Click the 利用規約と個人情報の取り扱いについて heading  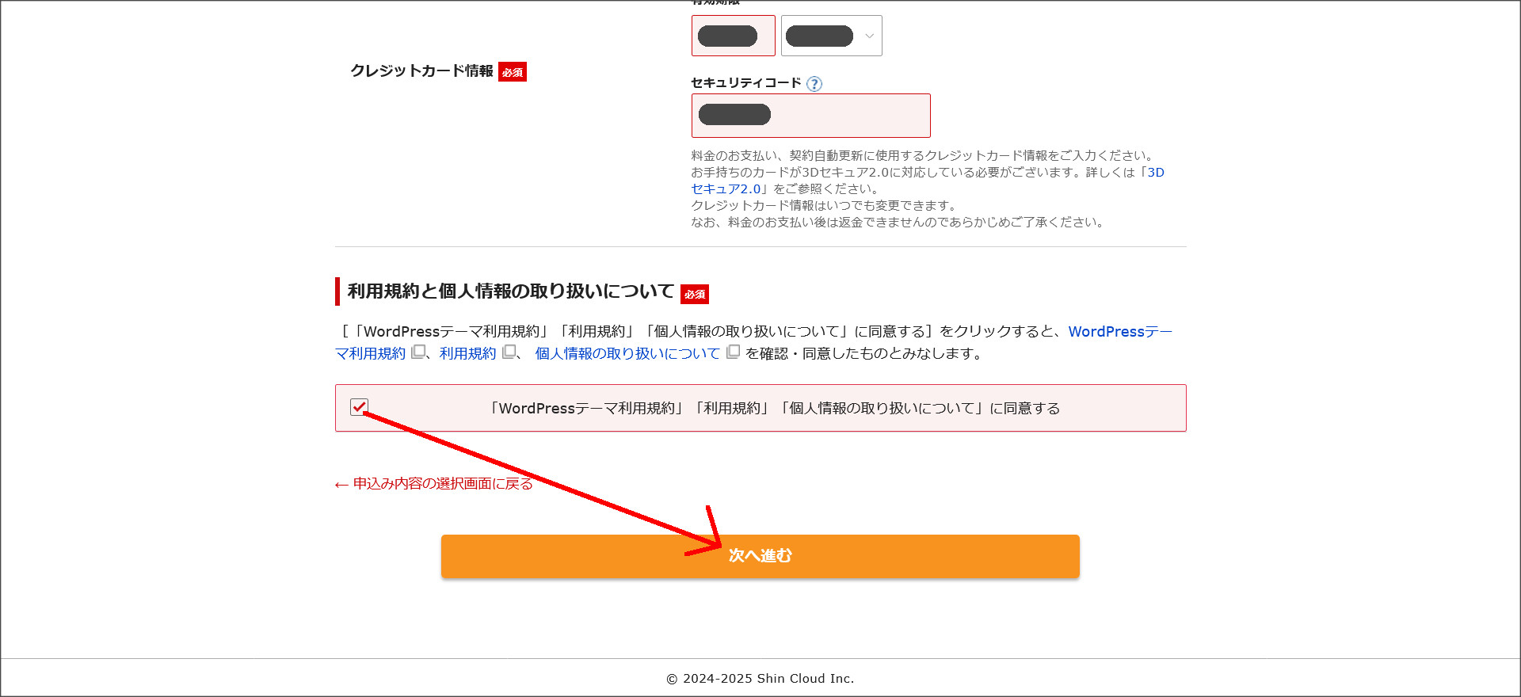(x=511, y=291)
